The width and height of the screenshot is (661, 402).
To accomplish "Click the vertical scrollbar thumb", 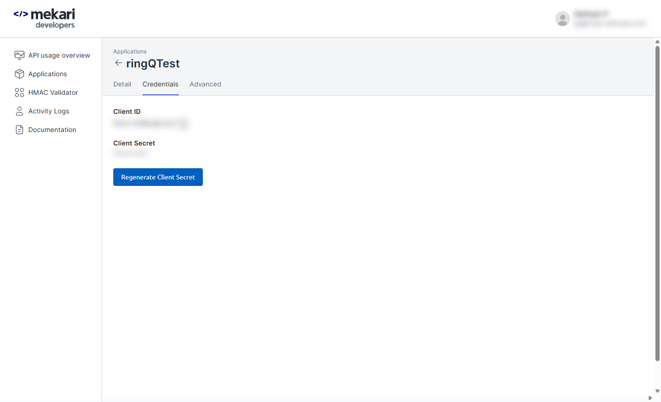I will [657, 203].
